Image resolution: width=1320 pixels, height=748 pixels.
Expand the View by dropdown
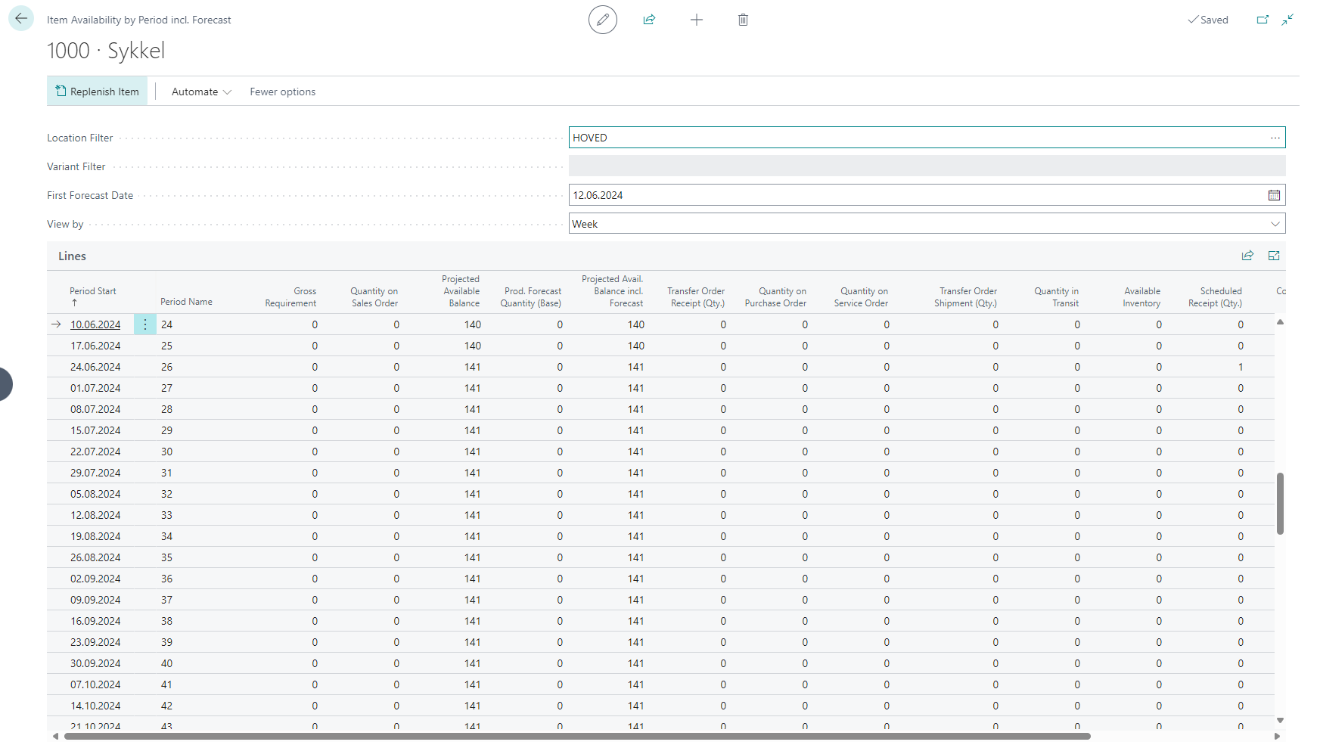tap(1275, 224)
